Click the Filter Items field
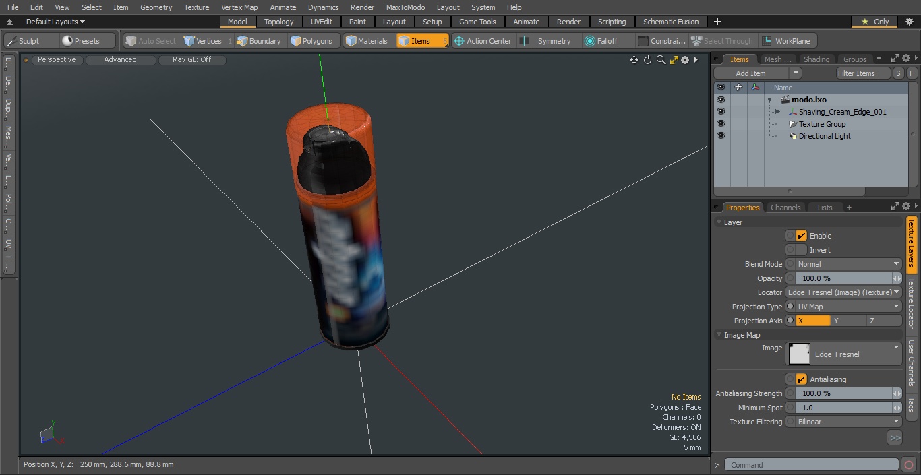 863,73
